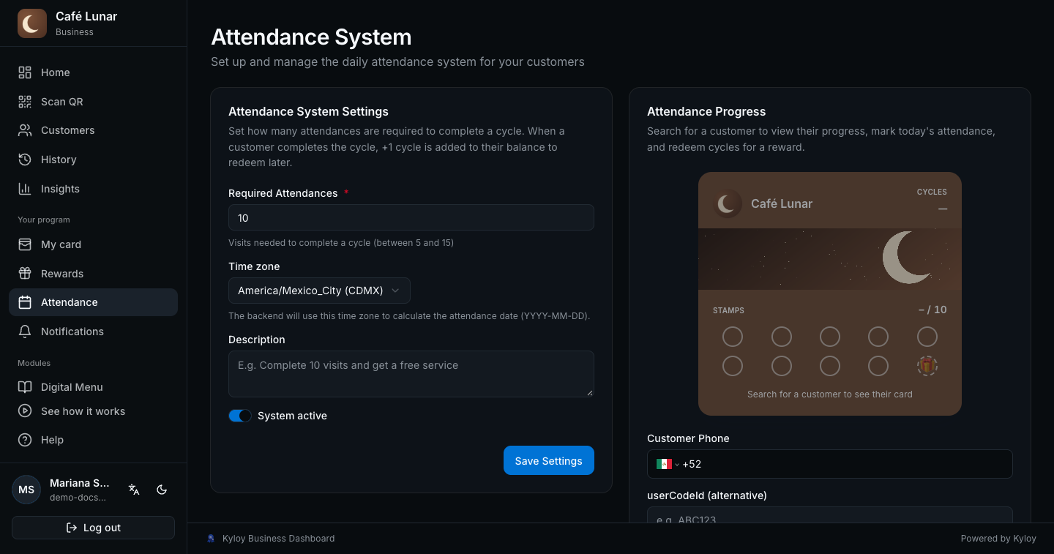Open the Scan QR link

(x=93, y=102)
